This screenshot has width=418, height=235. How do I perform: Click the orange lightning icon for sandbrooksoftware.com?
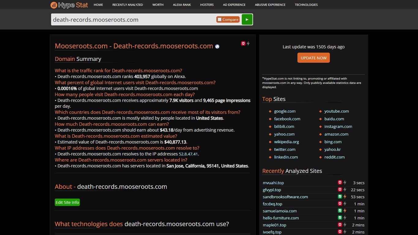tap(345, 196)
